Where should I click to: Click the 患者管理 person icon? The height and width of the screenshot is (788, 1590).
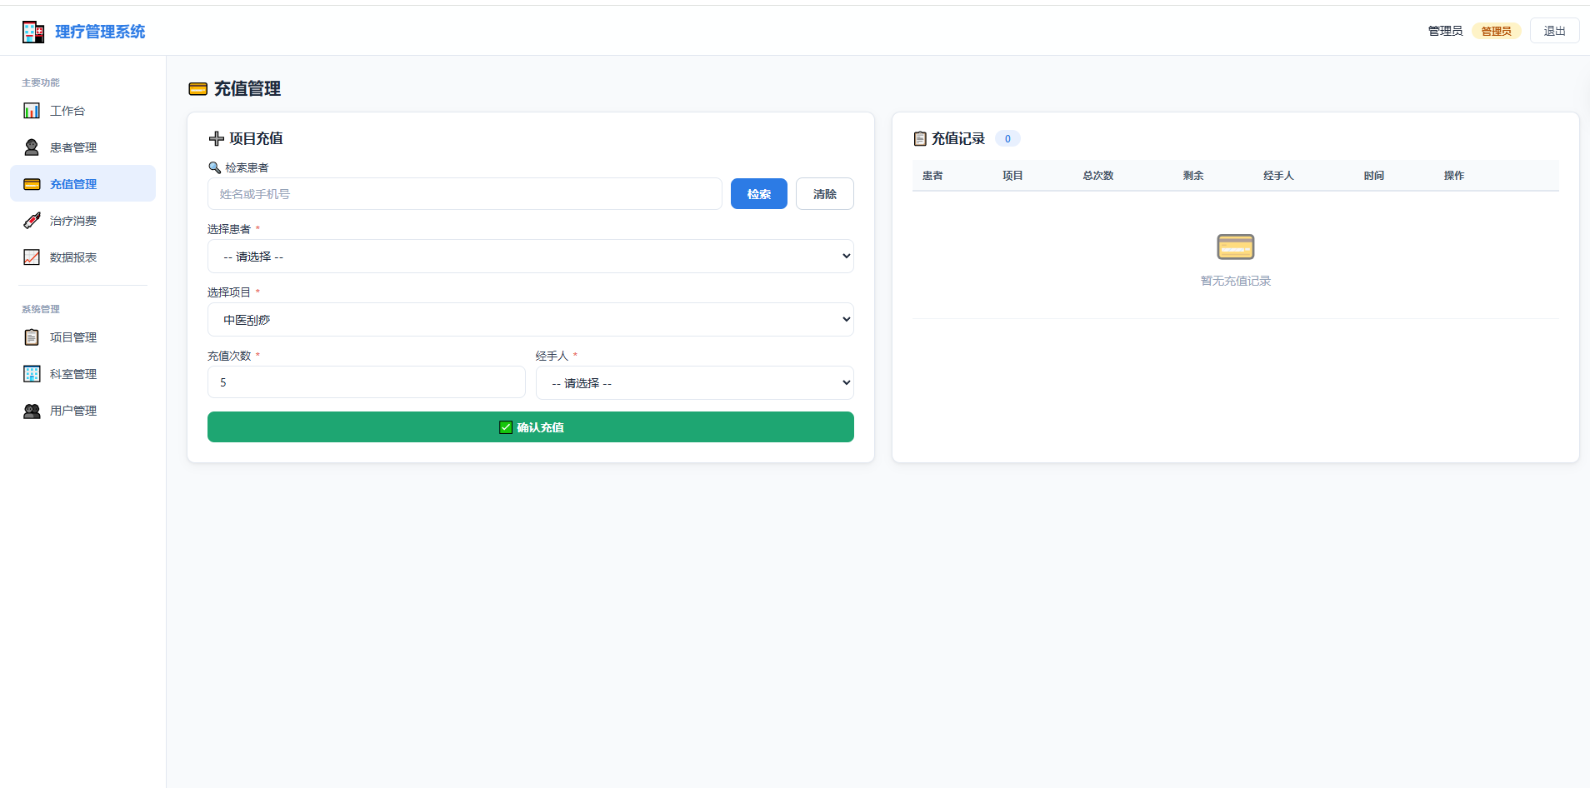coord(32,147)
